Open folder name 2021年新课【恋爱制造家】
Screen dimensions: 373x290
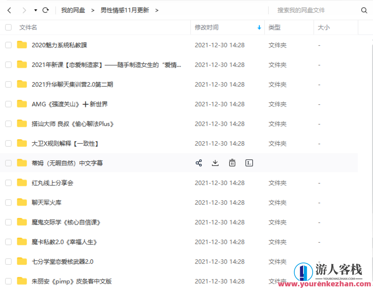[x=106, y=65]
